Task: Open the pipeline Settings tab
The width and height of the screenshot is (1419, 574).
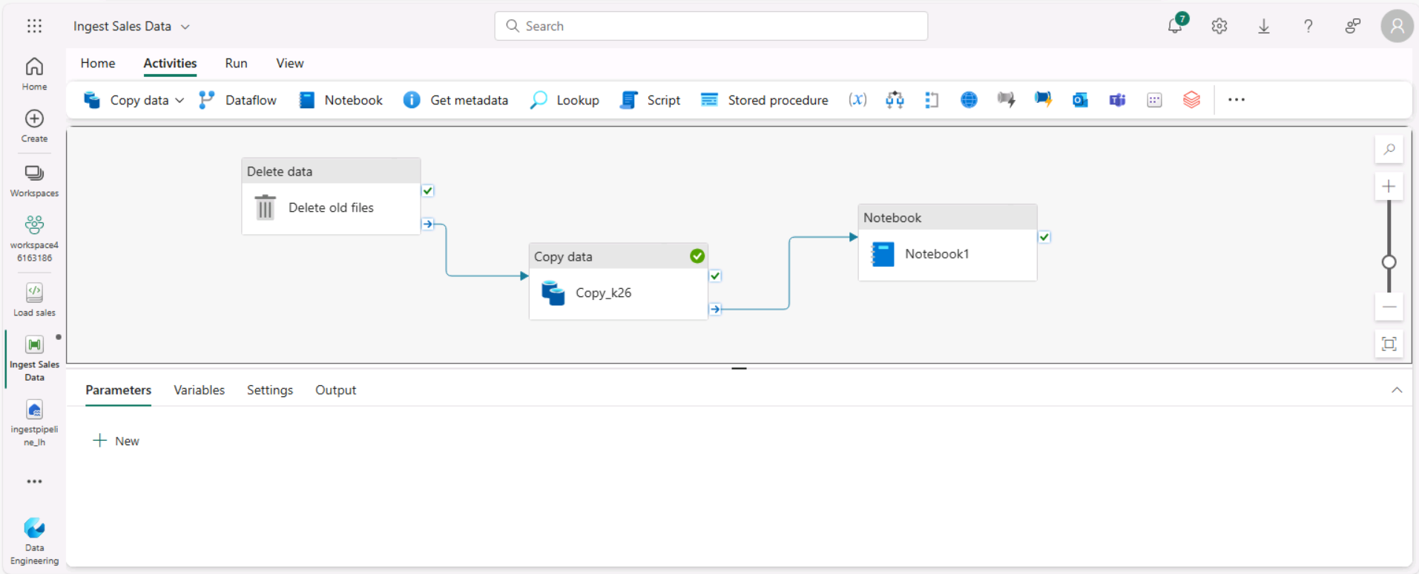Action: click(270, 390)
